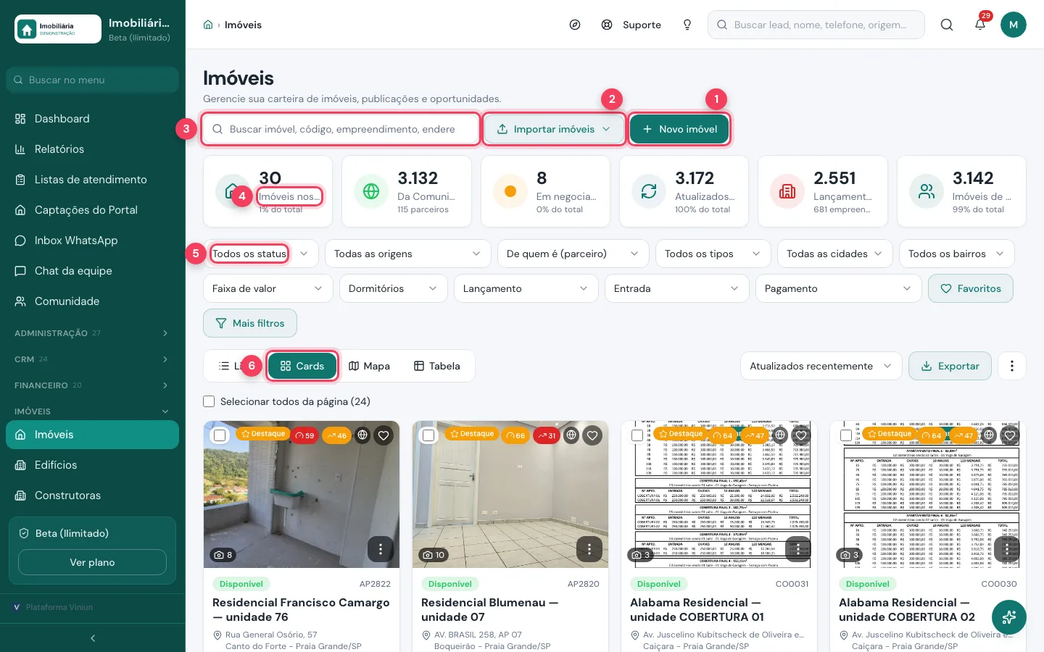The image size is (1044, 652).
Task: Click the 'Novo imóvel' button
Action: 679,129
